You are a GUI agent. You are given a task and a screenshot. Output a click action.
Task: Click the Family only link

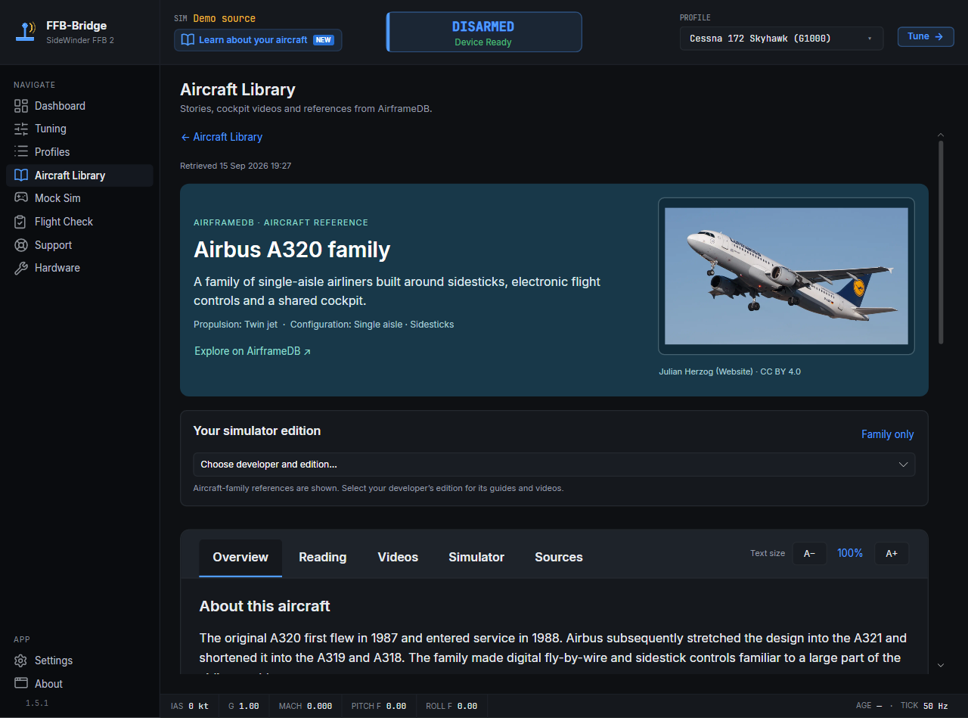click(x=888, y=434)
